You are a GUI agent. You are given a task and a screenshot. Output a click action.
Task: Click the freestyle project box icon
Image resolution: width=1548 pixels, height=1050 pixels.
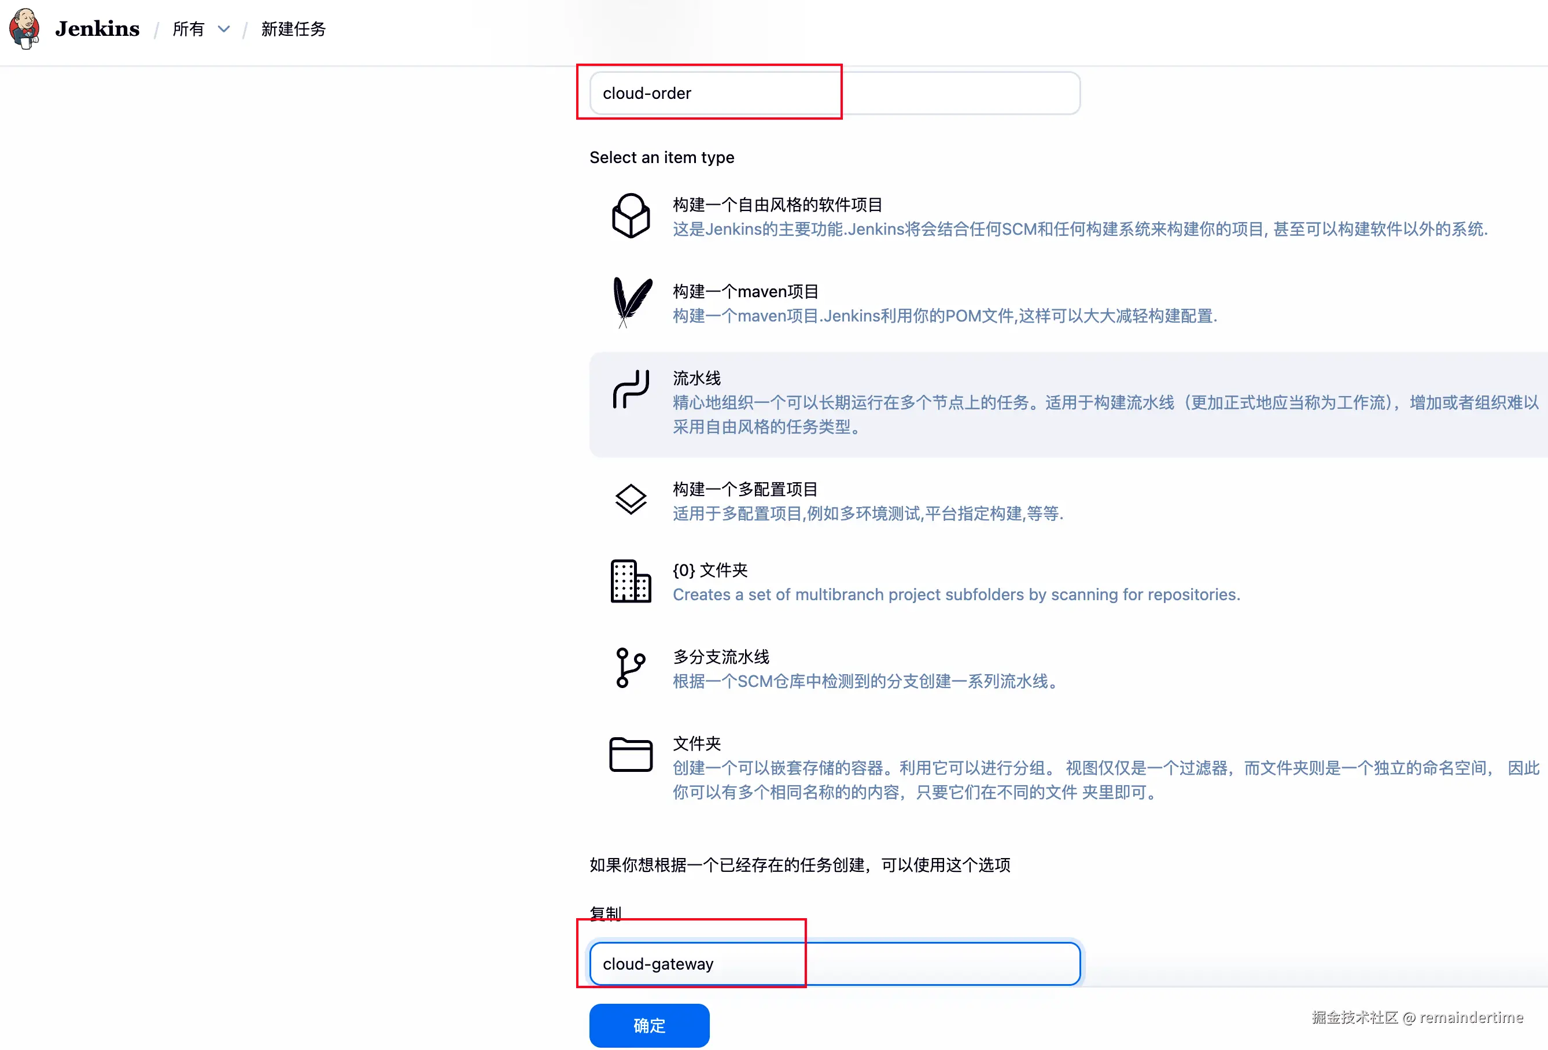630,216
